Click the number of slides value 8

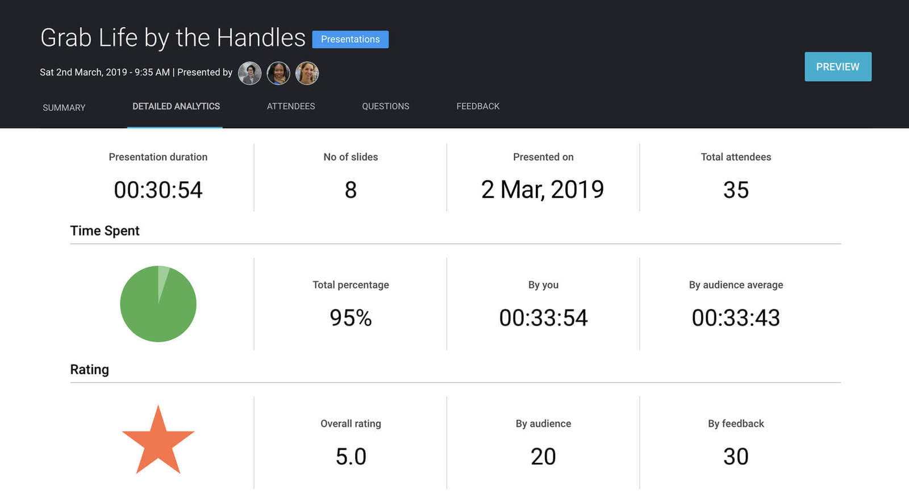351,190
